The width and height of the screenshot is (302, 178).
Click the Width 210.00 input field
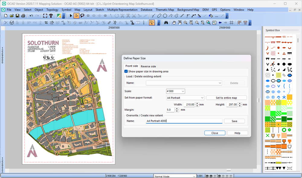click(190, 105)
